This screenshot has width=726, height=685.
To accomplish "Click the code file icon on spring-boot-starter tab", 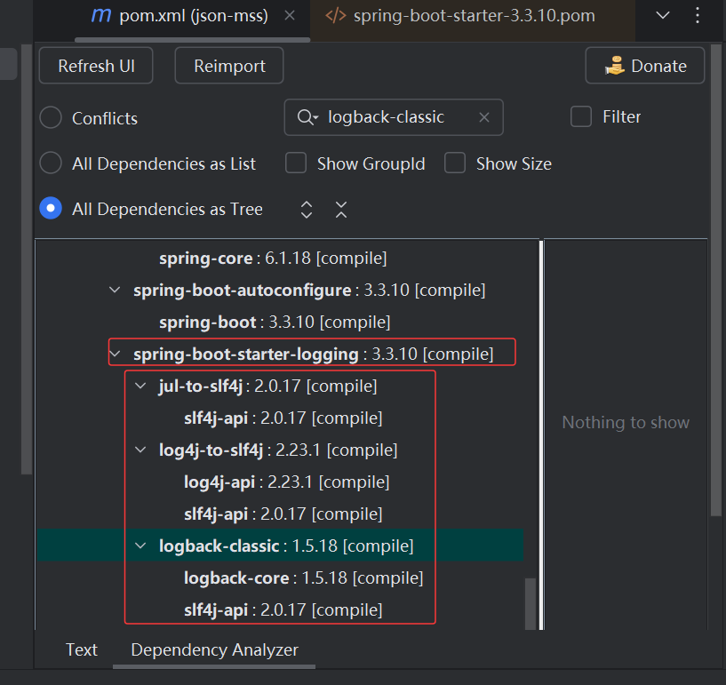I will (332, 15).
